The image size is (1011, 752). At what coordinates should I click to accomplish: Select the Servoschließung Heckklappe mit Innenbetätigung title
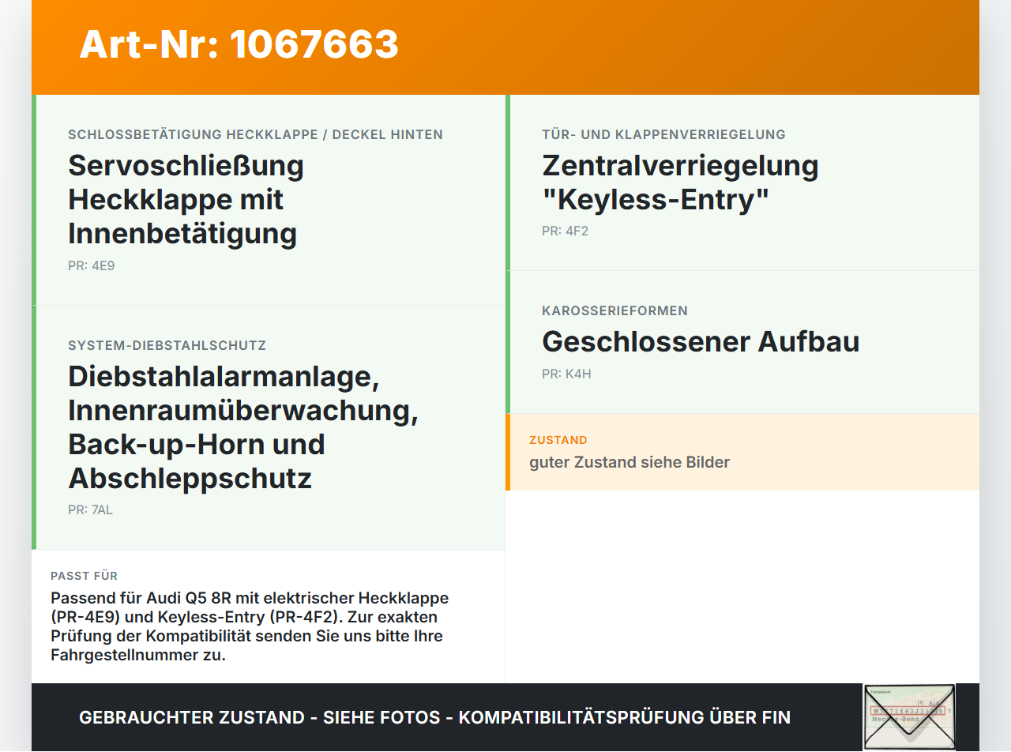[x=186, y=200]
